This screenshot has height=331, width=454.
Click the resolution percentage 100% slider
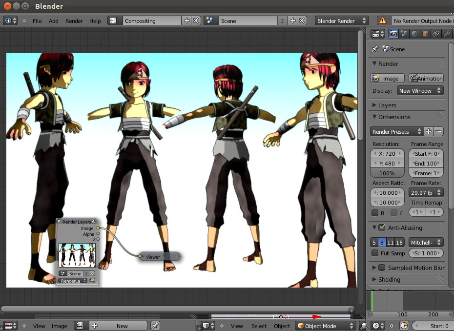[x=387, y=173]
